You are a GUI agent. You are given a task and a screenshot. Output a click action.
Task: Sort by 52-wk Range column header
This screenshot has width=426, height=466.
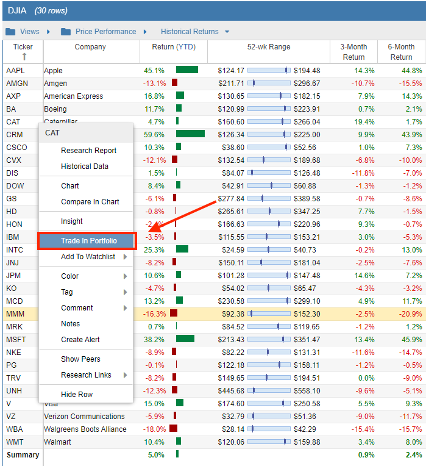[x=269, y=47]
